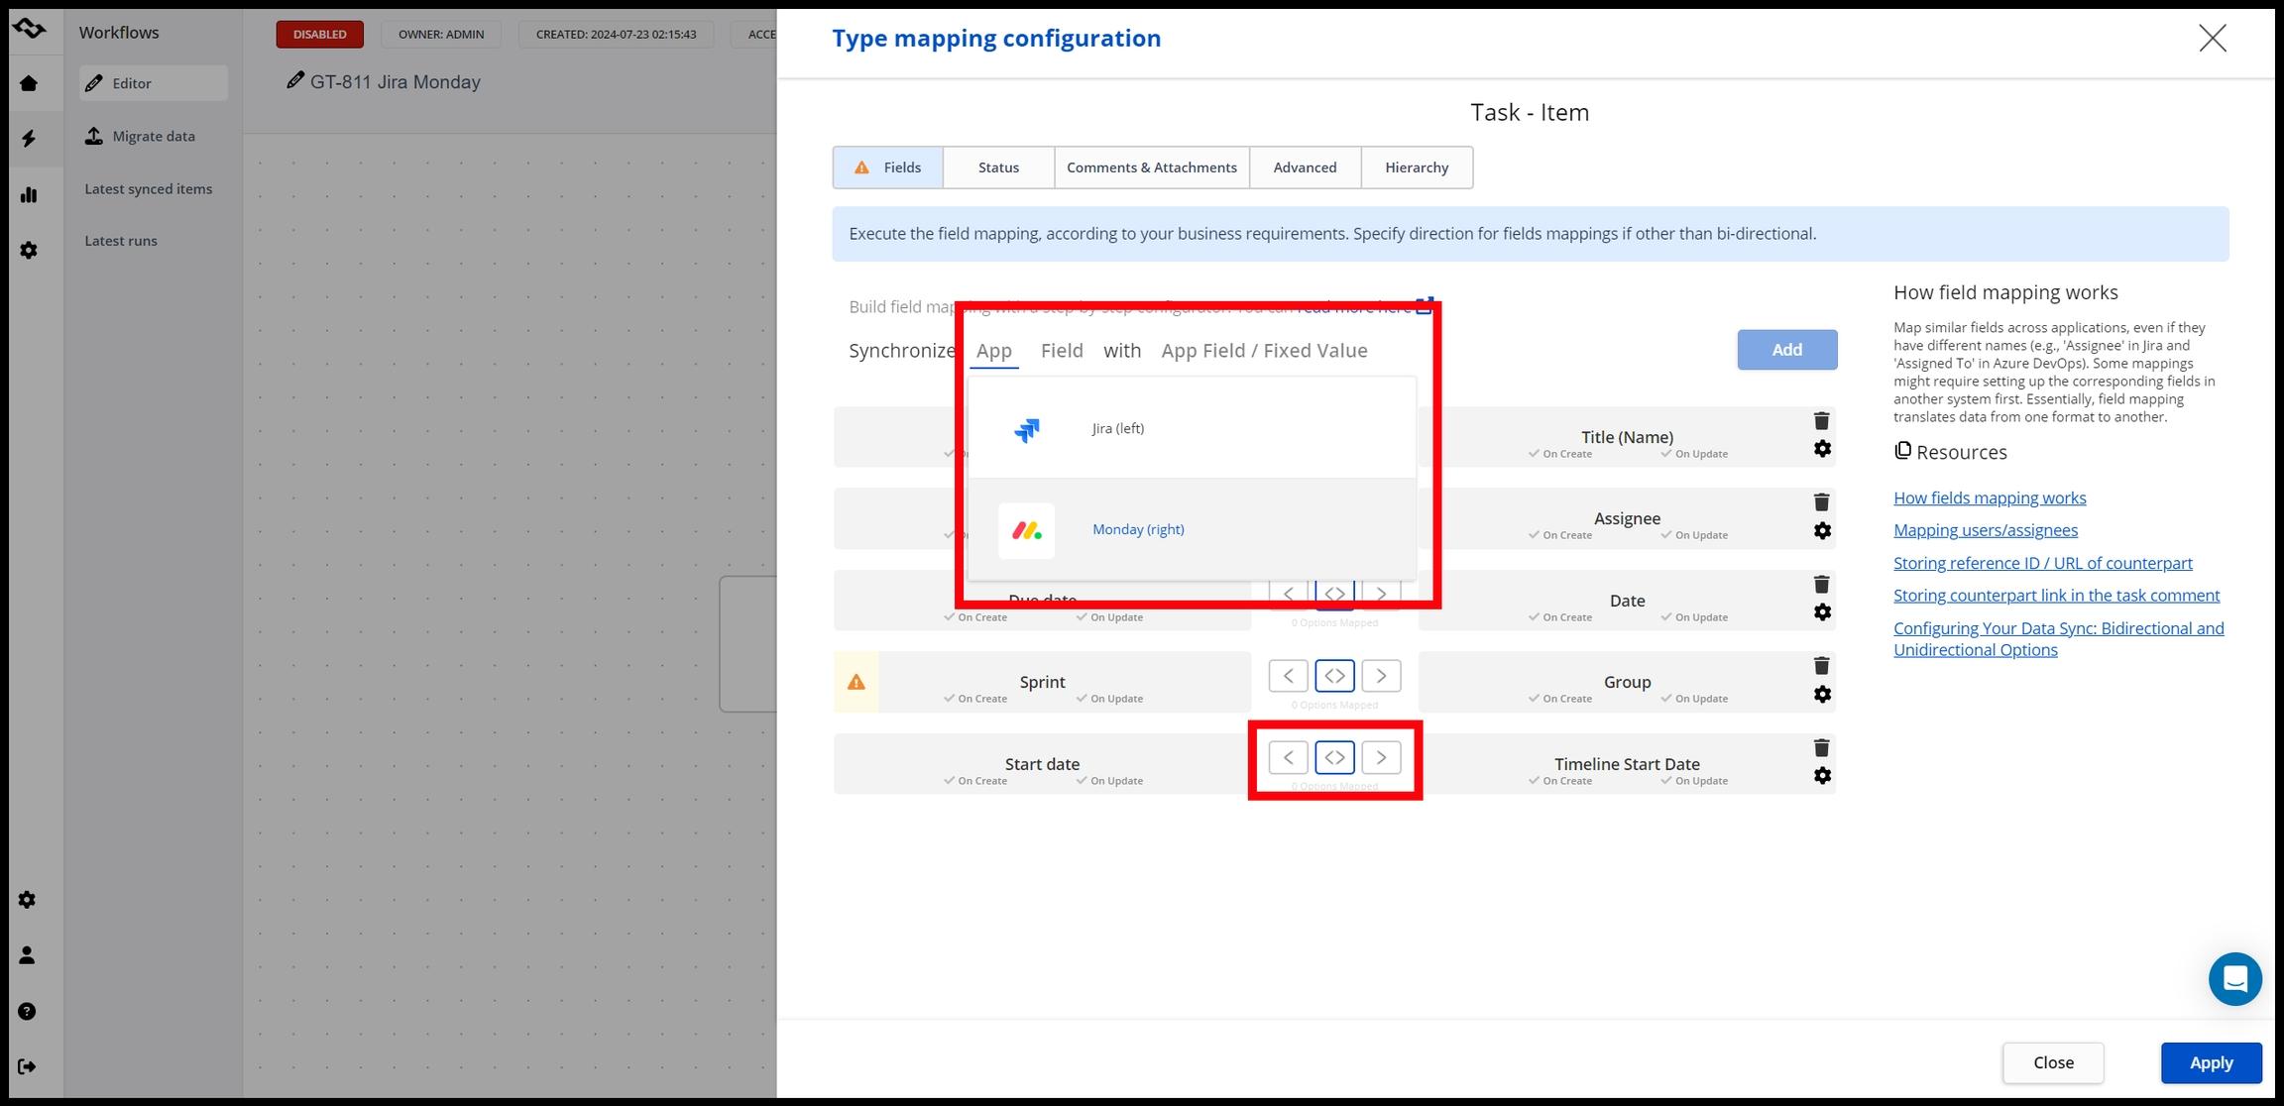Set Sprint sync direction to right arrow
The height and width of the screenshot is (1106, 2284).
(x=1381, y=676)
